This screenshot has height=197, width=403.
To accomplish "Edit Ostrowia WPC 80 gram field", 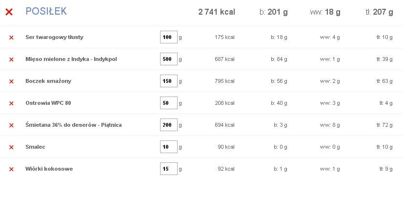I will point(169,103).
